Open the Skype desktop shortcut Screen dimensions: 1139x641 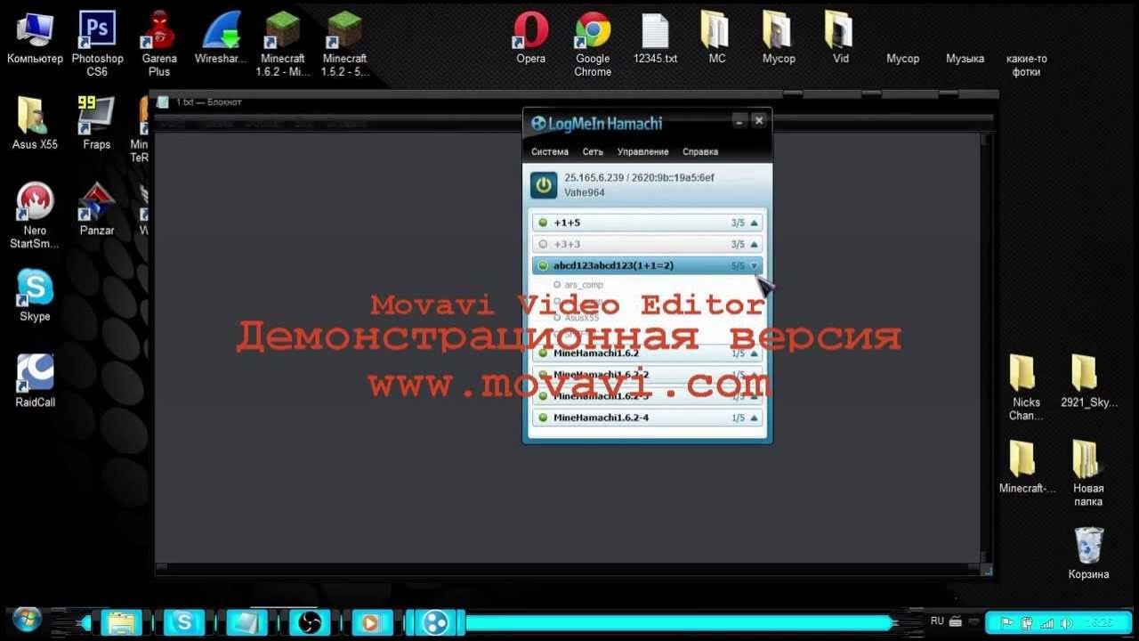click(x=36, y=296)
